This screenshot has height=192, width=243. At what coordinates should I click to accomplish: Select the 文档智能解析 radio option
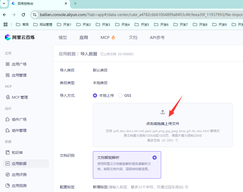[155, 158]
